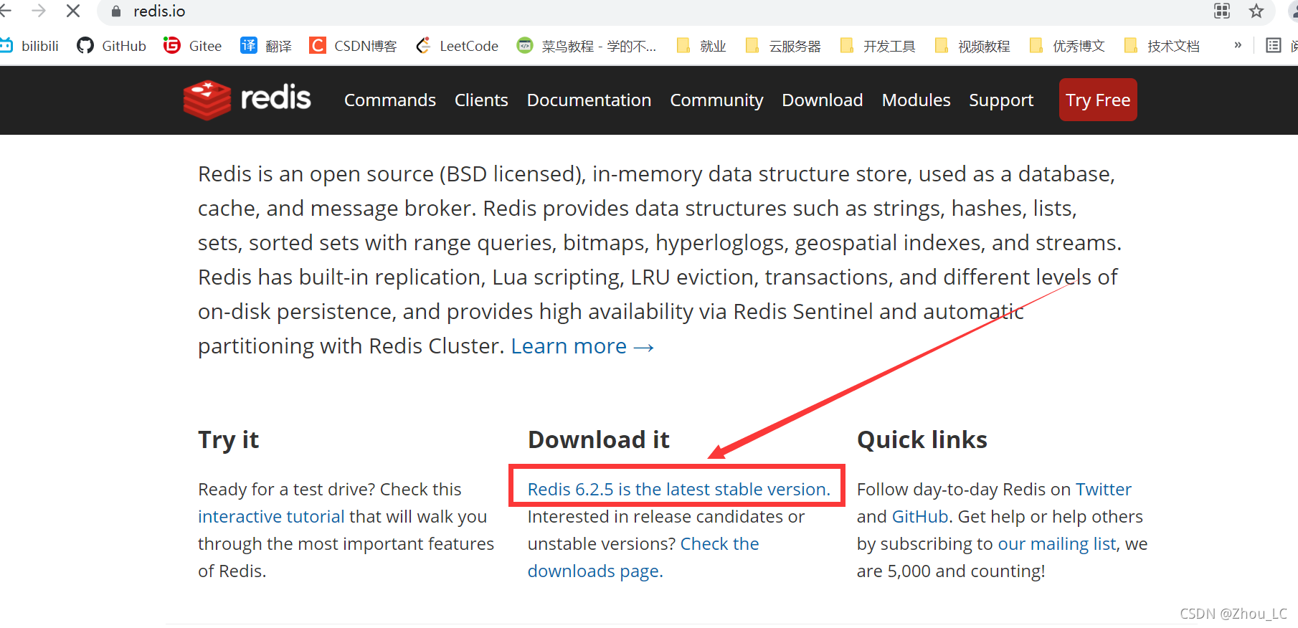
Task: Click the Try Free button
Action: coord(1098,100)
